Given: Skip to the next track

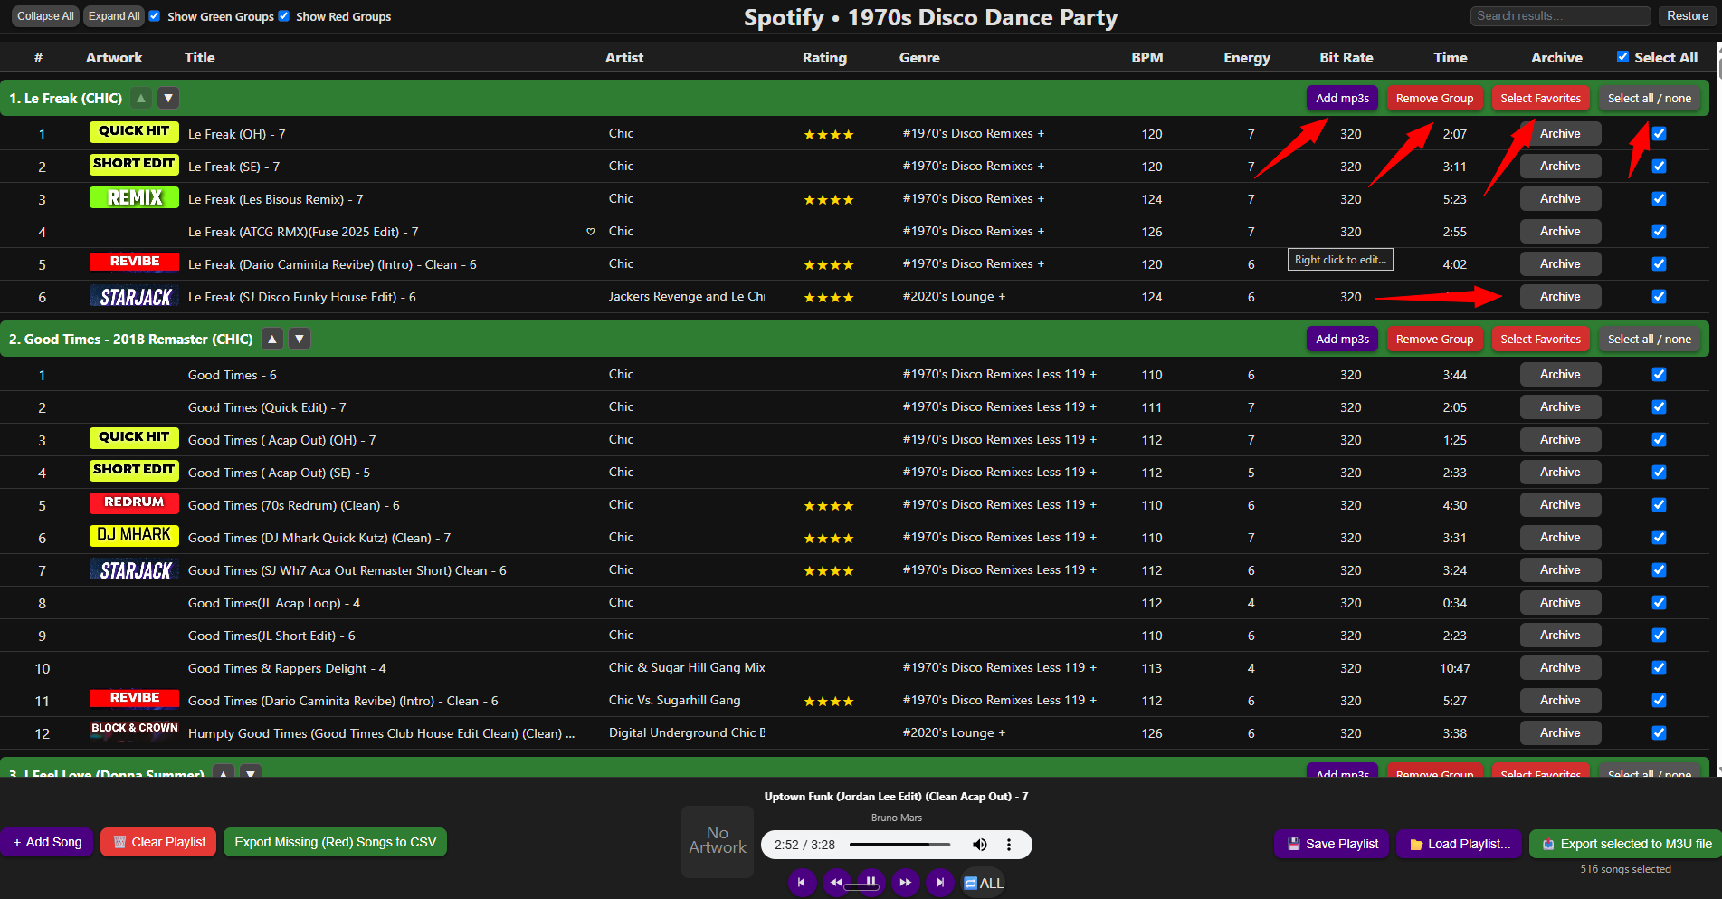Looking at the screenshot, I should click(x=939, y=882).
